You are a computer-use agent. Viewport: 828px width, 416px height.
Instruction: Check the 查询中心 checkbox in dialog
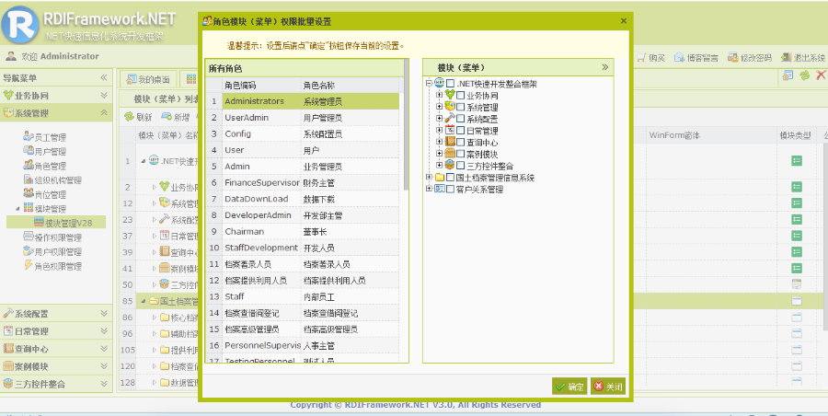pos(461,142)
